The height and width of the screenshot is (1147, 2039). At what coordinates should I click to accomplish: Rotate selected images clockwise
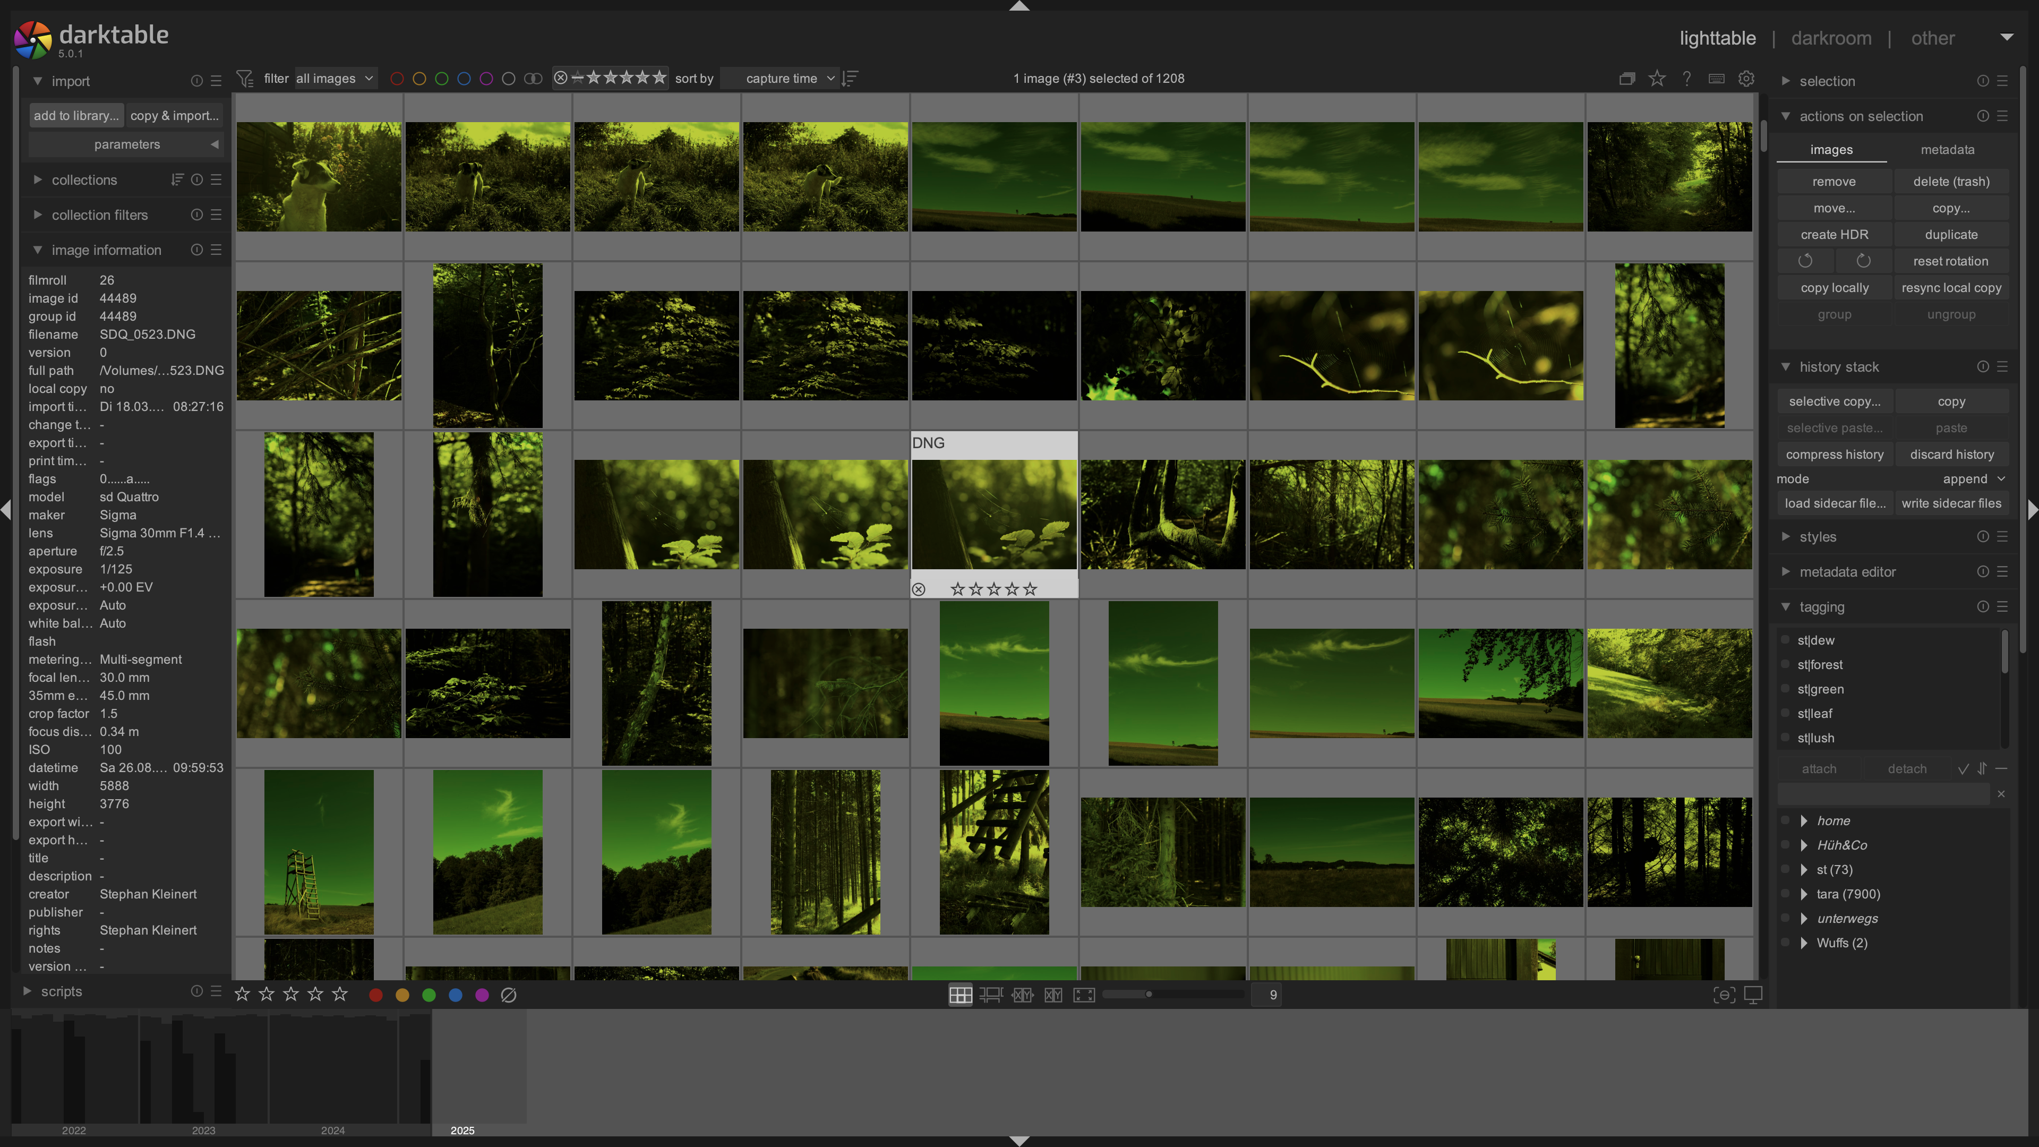click(x=1863, y=261)
